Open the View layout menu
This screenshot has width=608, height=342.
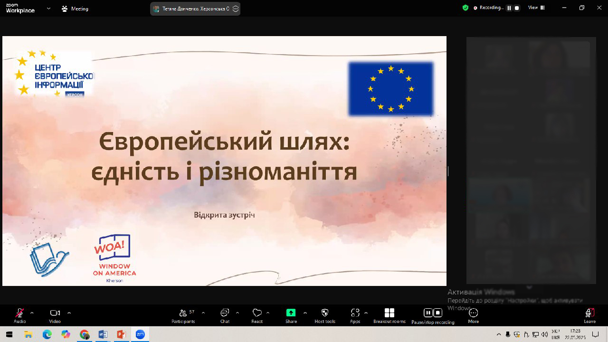pos(536,8)
